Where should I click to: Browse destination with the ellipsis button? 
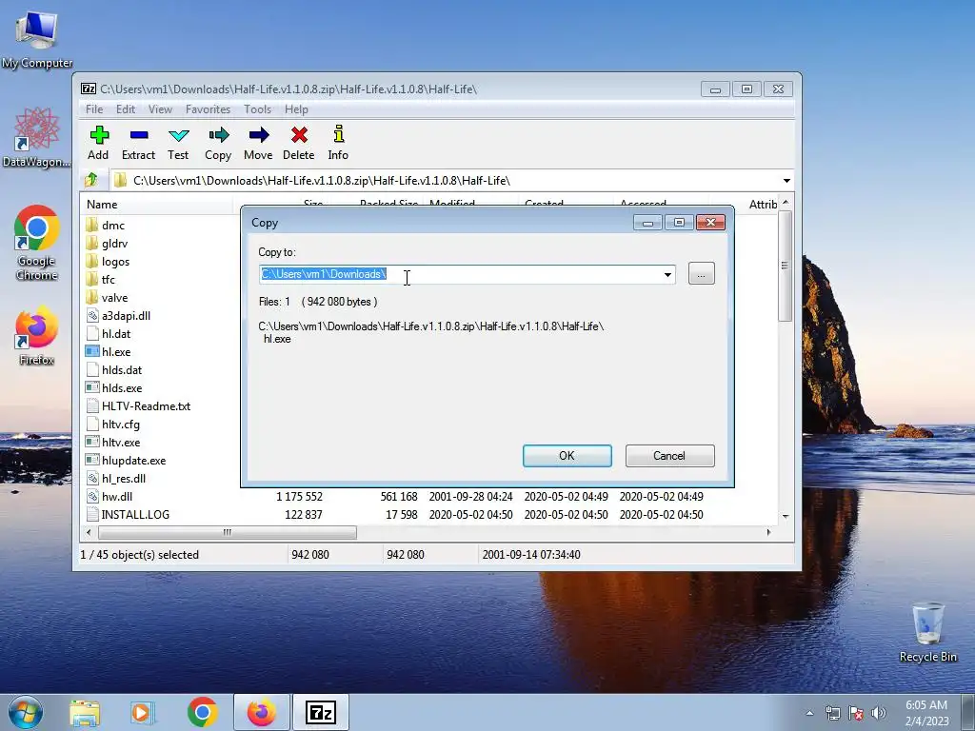click(x=702, y=273)
